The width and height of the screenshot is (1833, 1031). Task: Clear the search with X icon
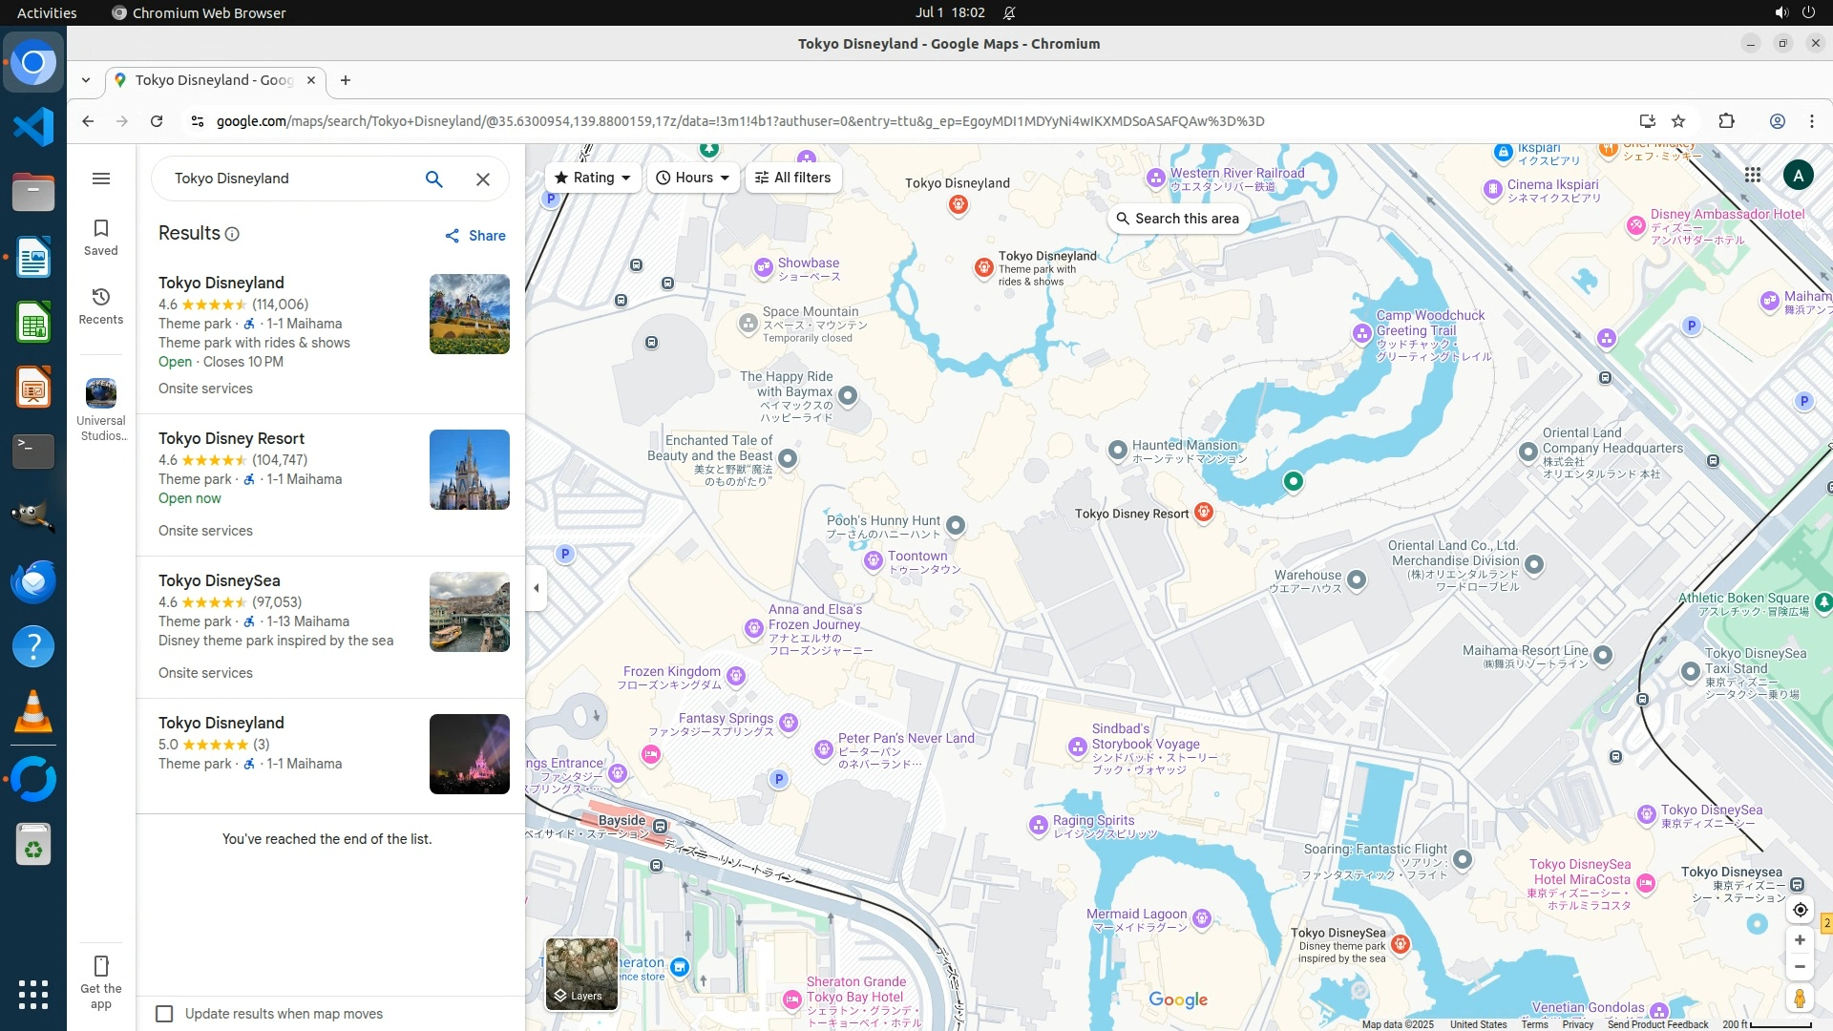[483, 179]
